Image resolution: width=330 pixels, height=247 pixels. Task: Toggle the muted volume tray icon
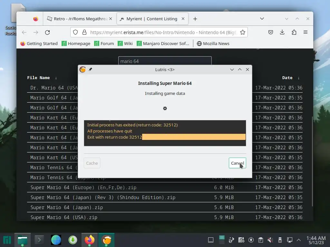270,240
